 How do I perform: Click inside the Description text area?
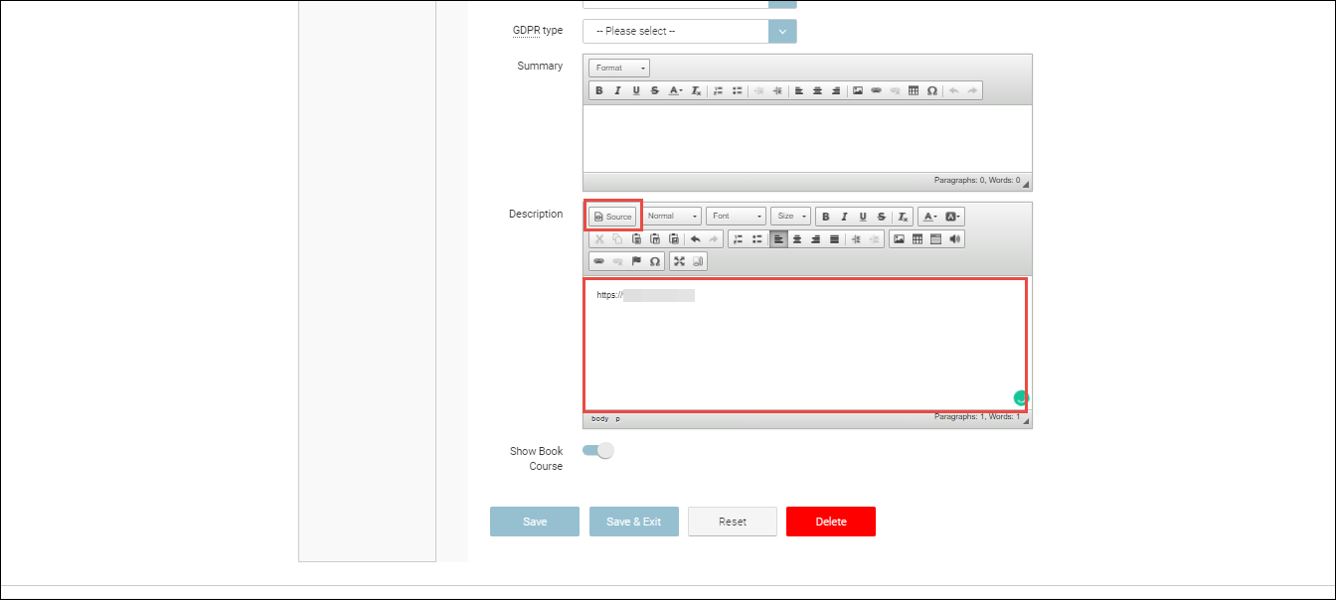[x=805, y=348]
